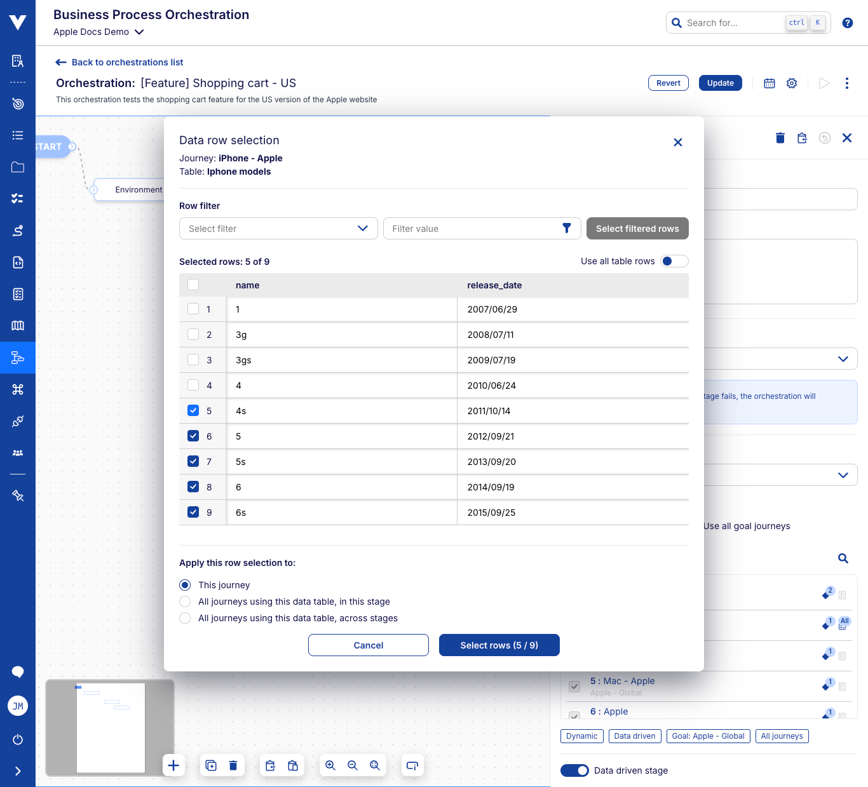Select the zoom-out icon in the canvas toolbar
Viewport: 868px width, 787px height.
click(x=353, y=765)
